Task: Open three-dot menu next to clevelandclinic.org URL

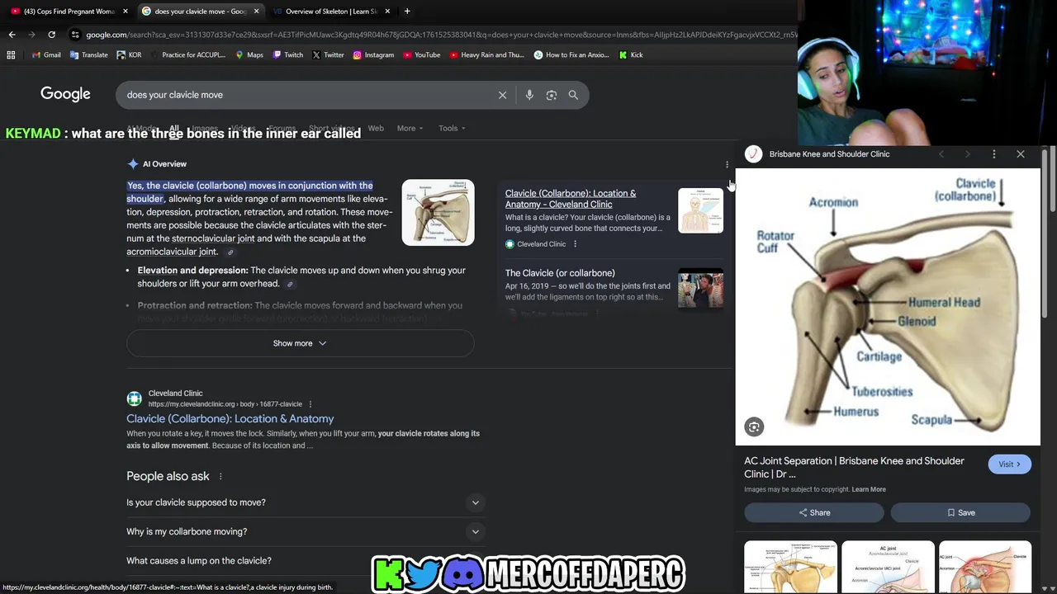Action: pos(310,404)
